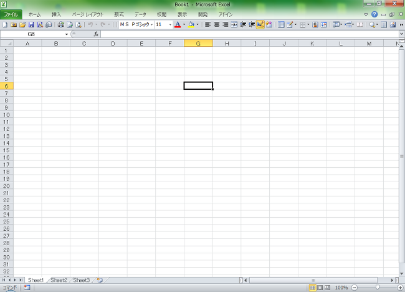The width and height of the screenshot is (405, 292).
Task: Click the Select All corner button
Action: pos(7,44)
